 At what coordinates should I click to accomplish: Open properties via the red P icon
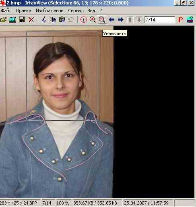click(181, 20)
